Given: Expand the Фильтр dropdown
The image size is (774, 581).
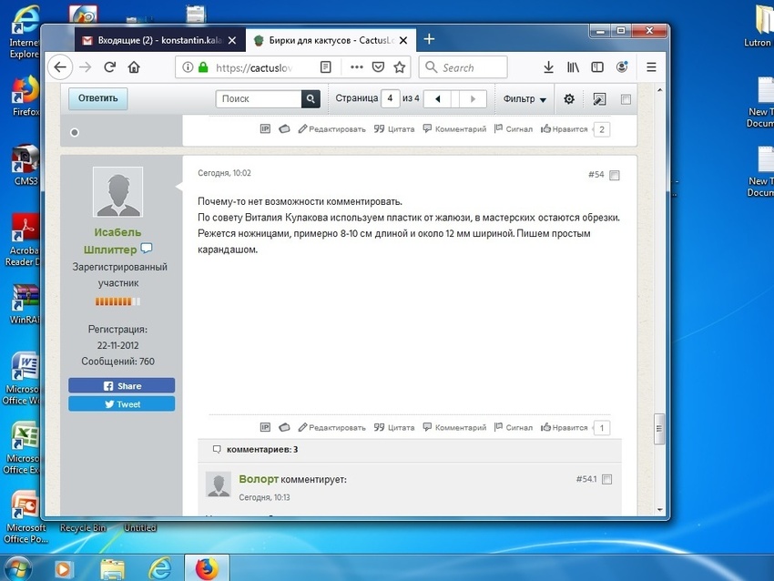Looking at the screenshot, I should click(x=525, y=99).
